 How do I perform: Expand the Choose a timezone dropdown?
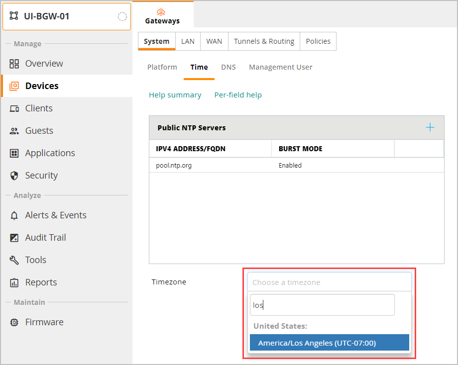pyautogui.click(x=329, y=282)
